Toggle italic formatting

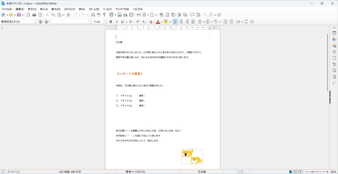pyautogui.click(x=117, y=22)
